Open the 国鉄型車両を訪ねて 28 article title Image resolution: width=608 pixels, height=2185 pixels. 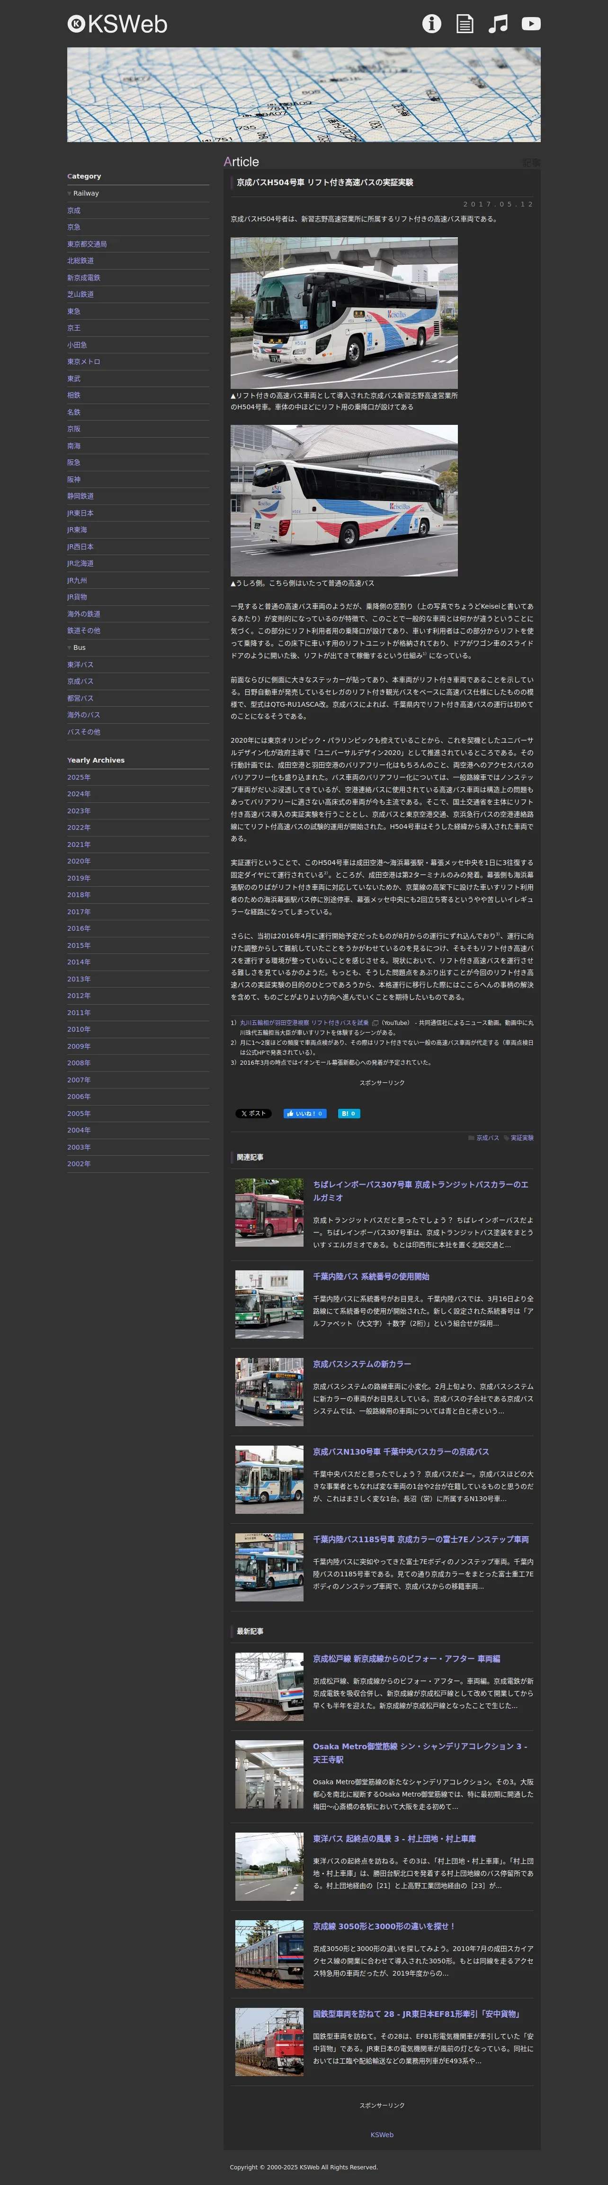[416, 2014]
